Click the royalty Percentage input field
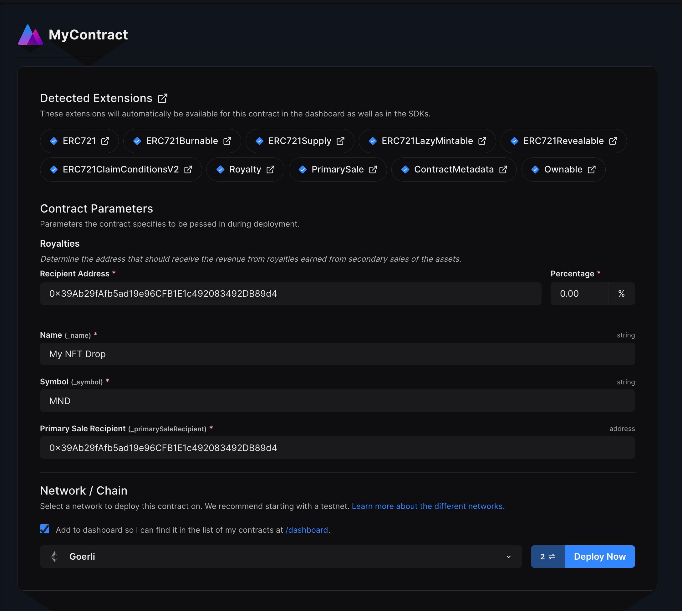 click(x=579, y=293)
